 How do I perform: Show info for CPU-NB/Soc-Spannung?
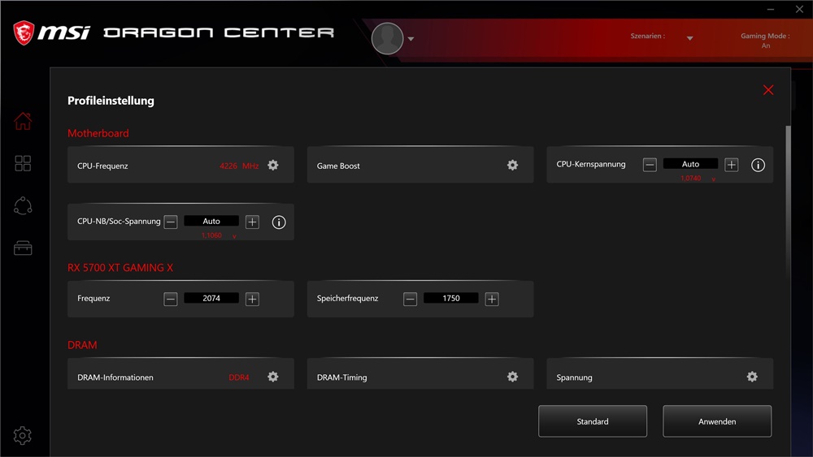coord(279,222)
